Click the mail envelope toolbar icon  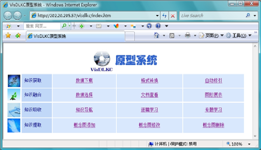(99, 26)
